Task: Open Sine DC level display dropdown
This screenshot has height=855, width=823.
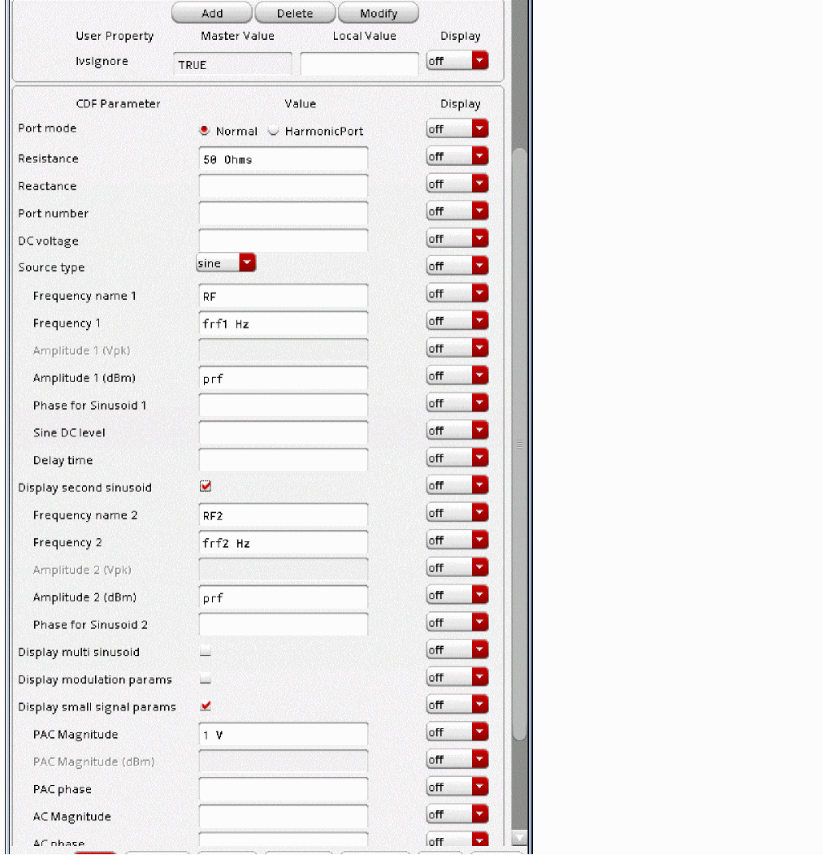Action: (x=457, y=430)
